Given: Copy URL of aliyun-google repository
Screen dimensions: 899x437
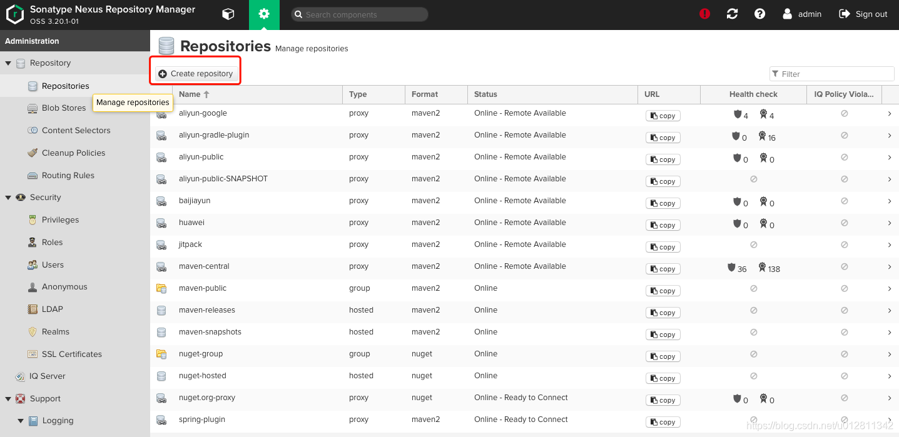Looking at the screenshot, I should click(x=663, y=116).
